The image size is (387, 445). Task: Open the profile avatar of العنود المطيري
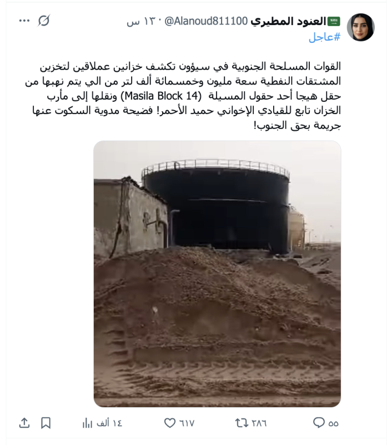(x=361, y=27)
